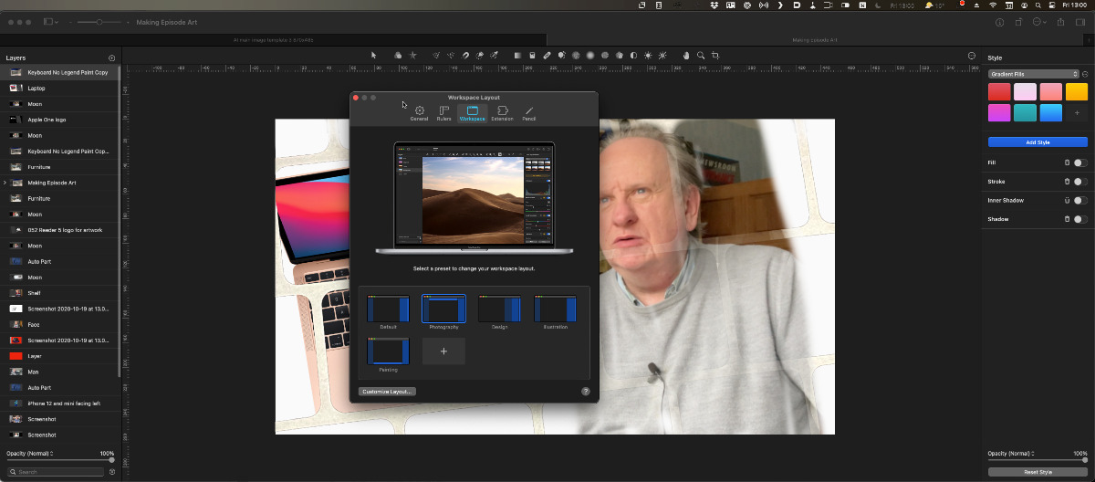The image size is (1095, 482).
Task: Expand the Making Episode Art layer group
Action: tap(5, 183)
